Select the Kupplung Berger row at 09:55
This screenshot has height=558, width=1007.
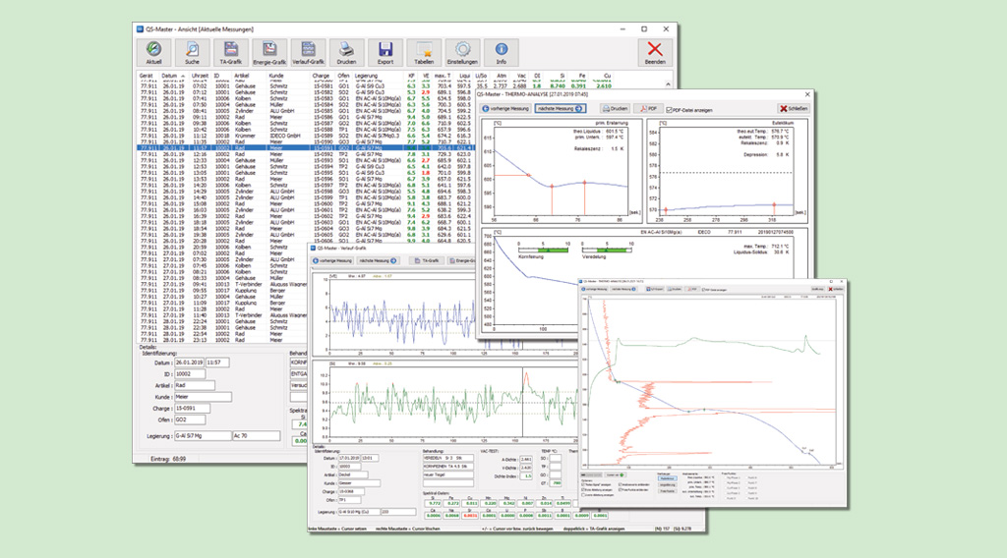click(x=223, y=291)
